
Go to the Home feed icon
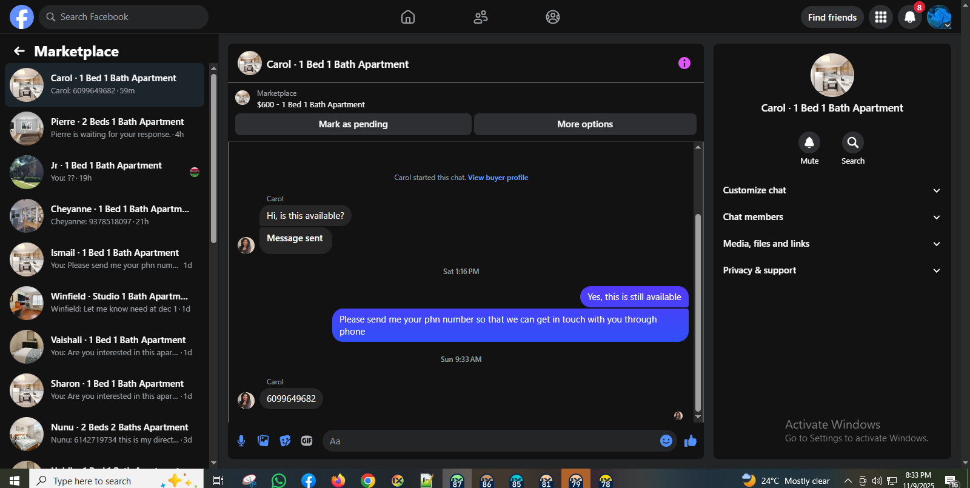[408, 17]
